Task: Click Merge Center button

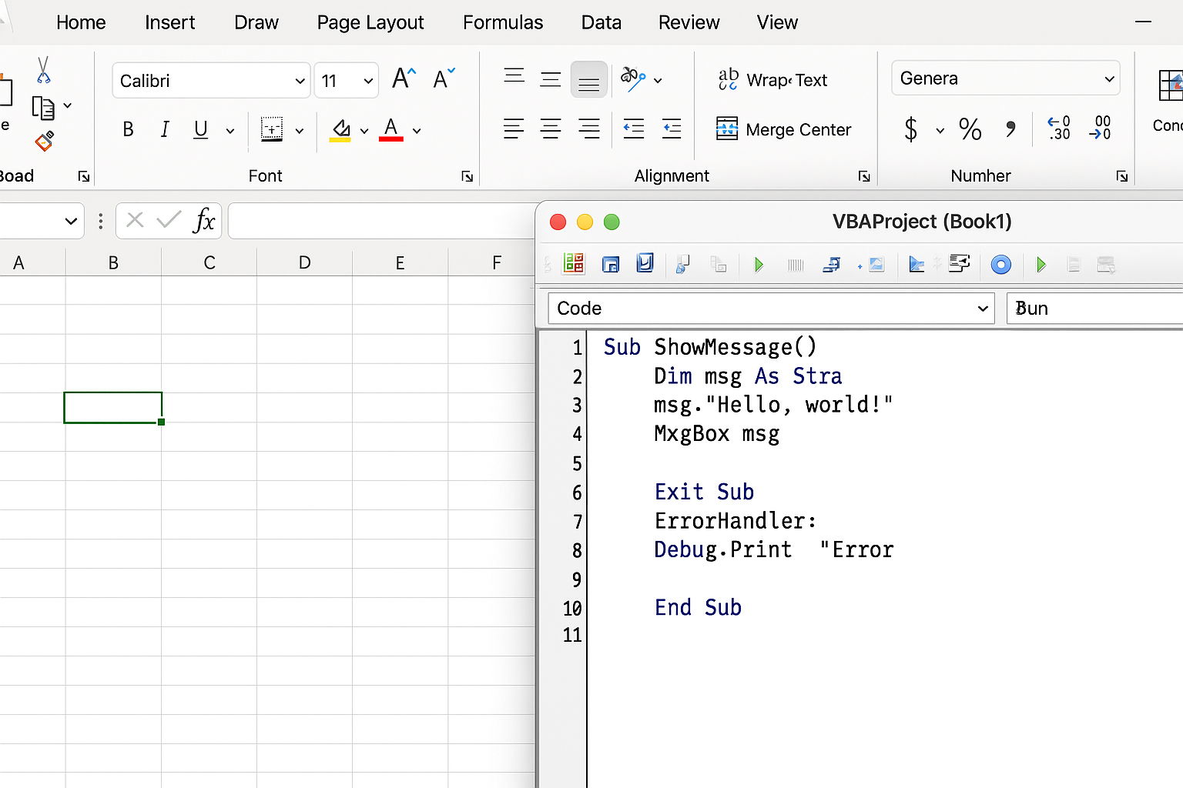Action: coord(783,129)
